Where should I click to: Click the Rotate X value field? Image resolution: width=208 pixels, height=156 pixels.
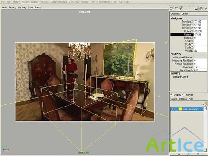coord(200,31)
